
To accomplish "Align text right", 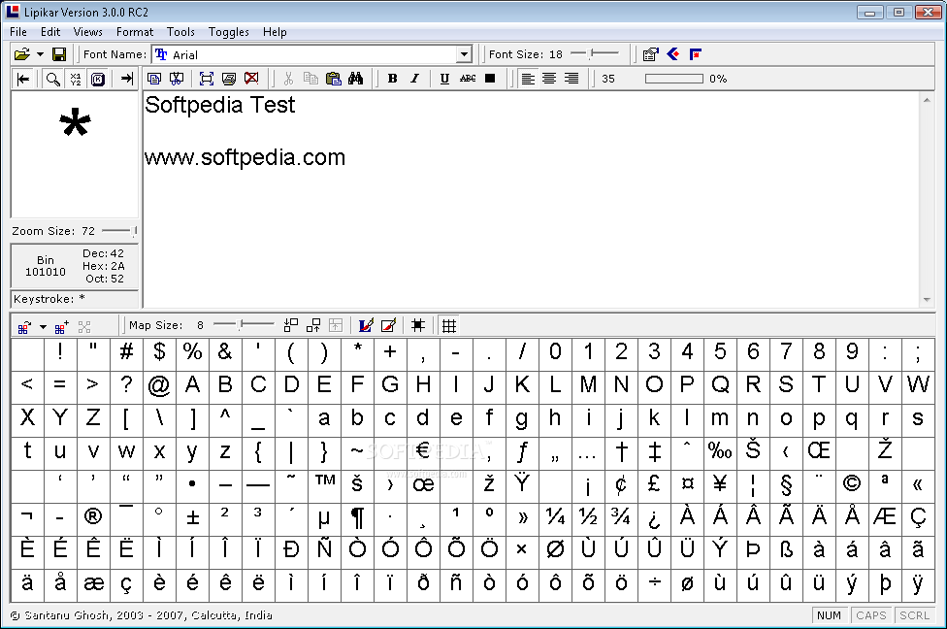I will coord(571,79).
